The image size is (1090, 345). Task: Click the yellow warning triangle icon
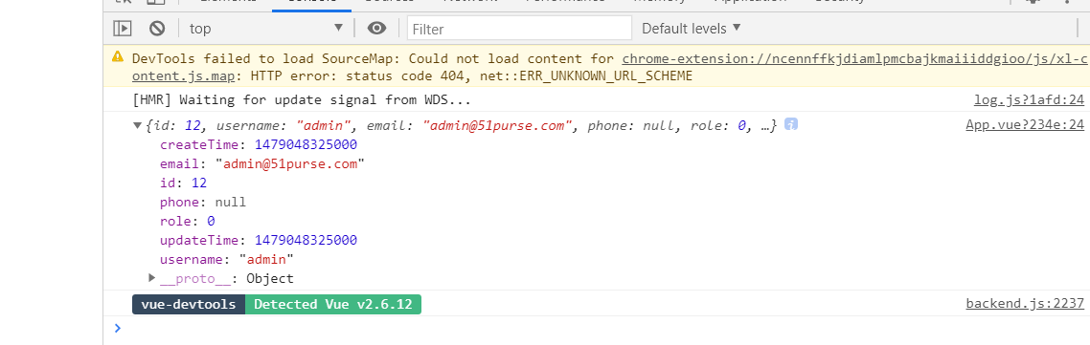click(118, 57)
